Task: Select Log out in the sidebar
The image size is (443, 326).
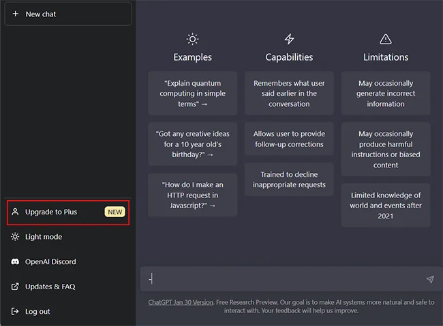Action: (68, 311)
